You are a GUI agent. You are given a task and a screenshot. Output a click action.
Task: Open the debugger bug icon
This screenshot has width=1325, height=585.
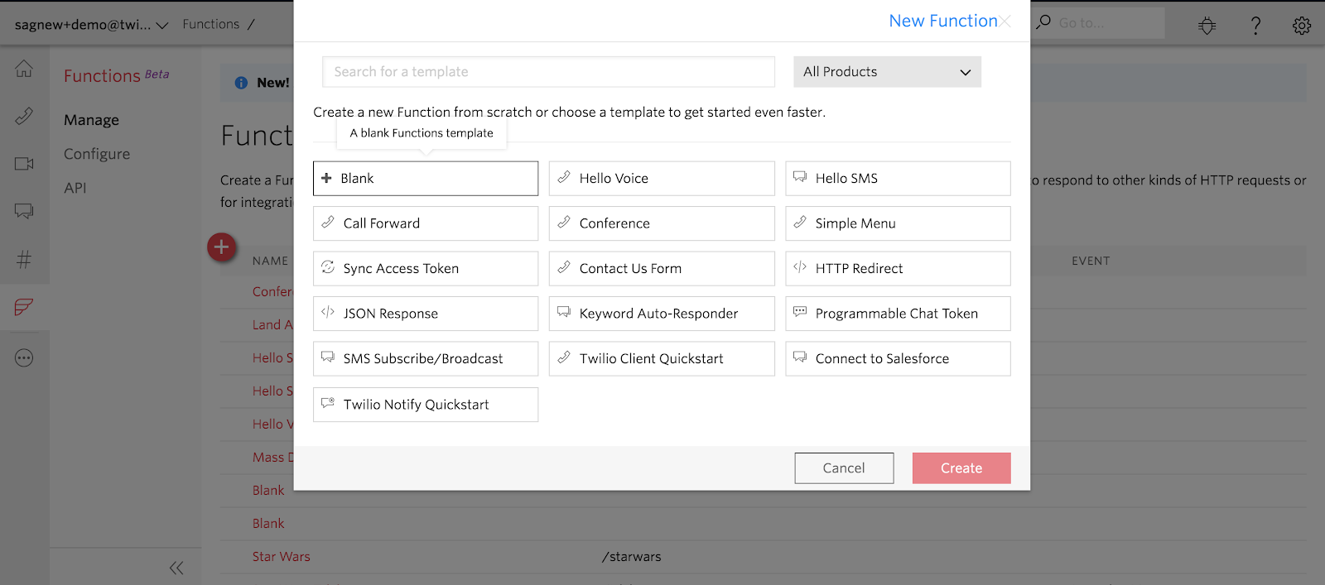pos(1207,26)
